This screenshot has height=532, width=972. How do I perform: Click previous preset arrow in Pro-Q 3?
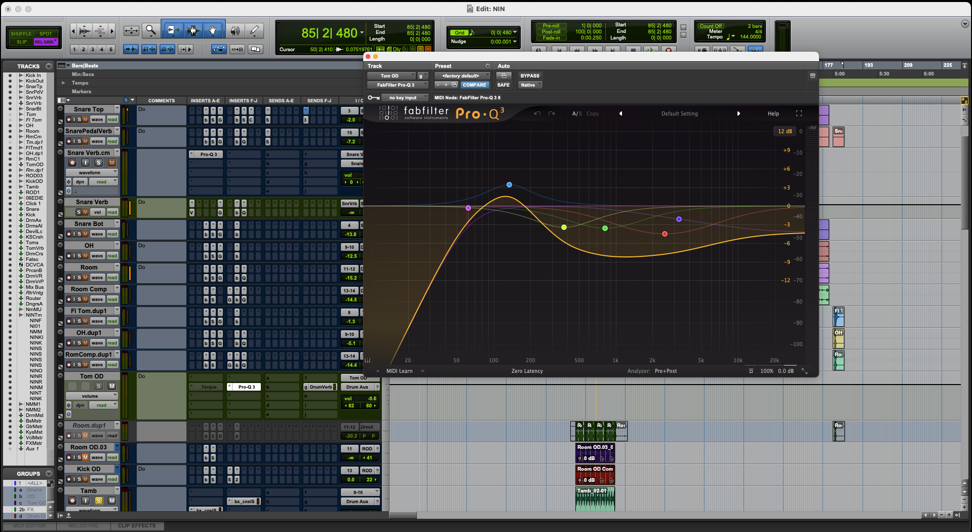pyautogui.click(x=620, y=113)
